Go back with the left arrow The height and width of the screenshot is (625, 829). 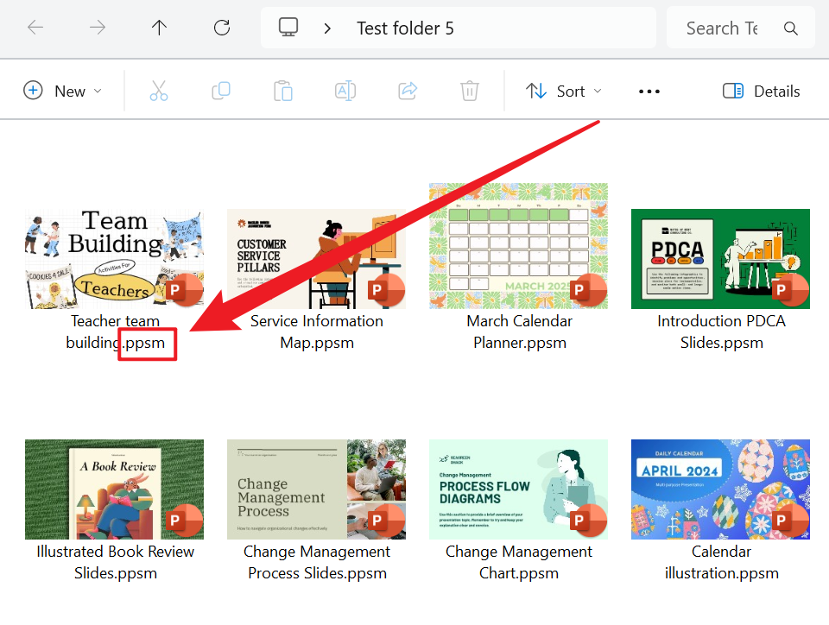click(35, 28)
